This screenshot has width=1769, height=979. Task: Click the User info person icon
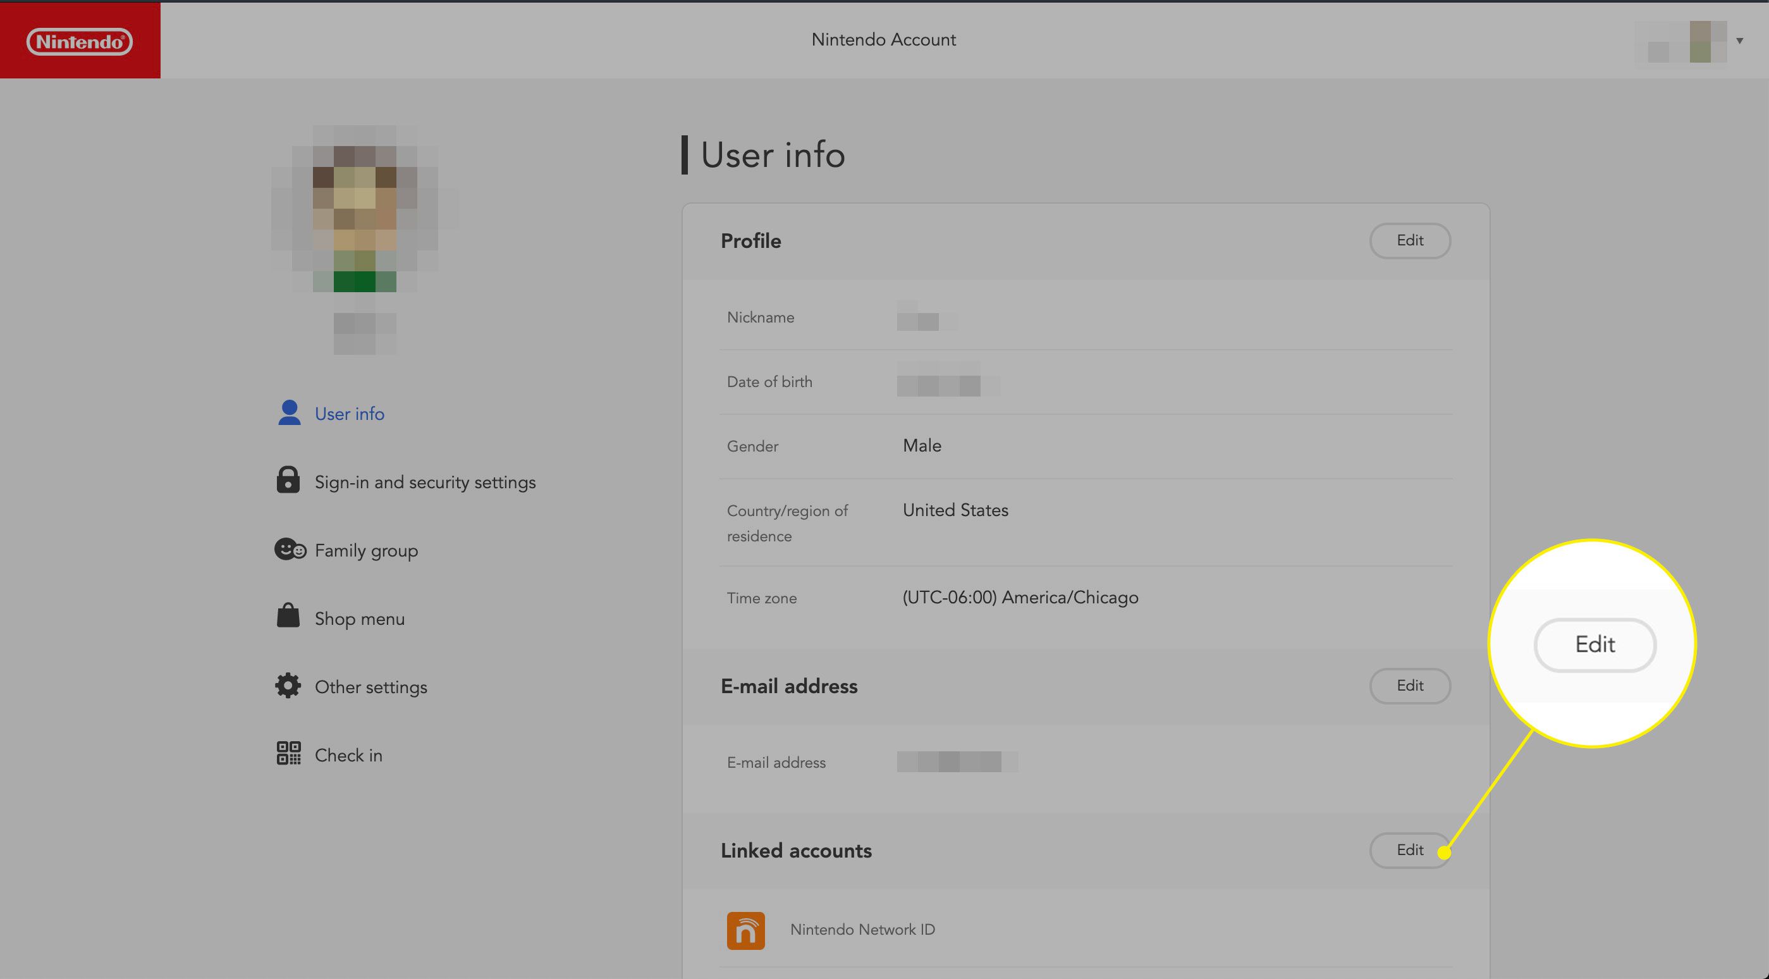click(x=289, y=412)
